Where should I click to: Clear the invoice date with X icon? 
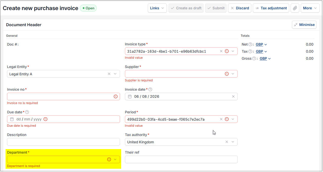pyautogui.click(x=233, y=96)
